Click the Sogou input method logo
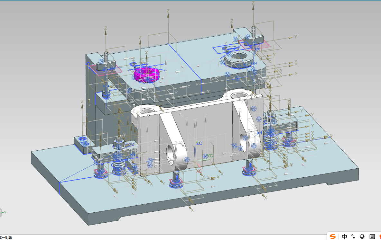Screen dimensions: 381x240 coord(333,236)
